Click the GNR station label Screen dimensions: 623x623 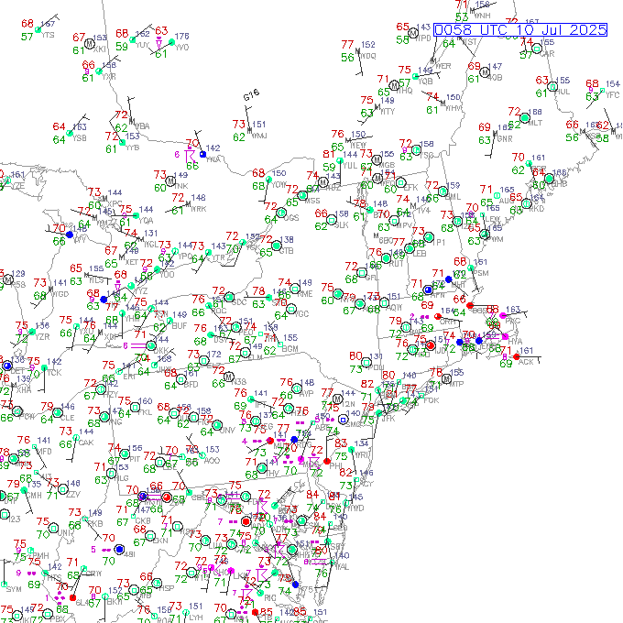pos(505,138)
